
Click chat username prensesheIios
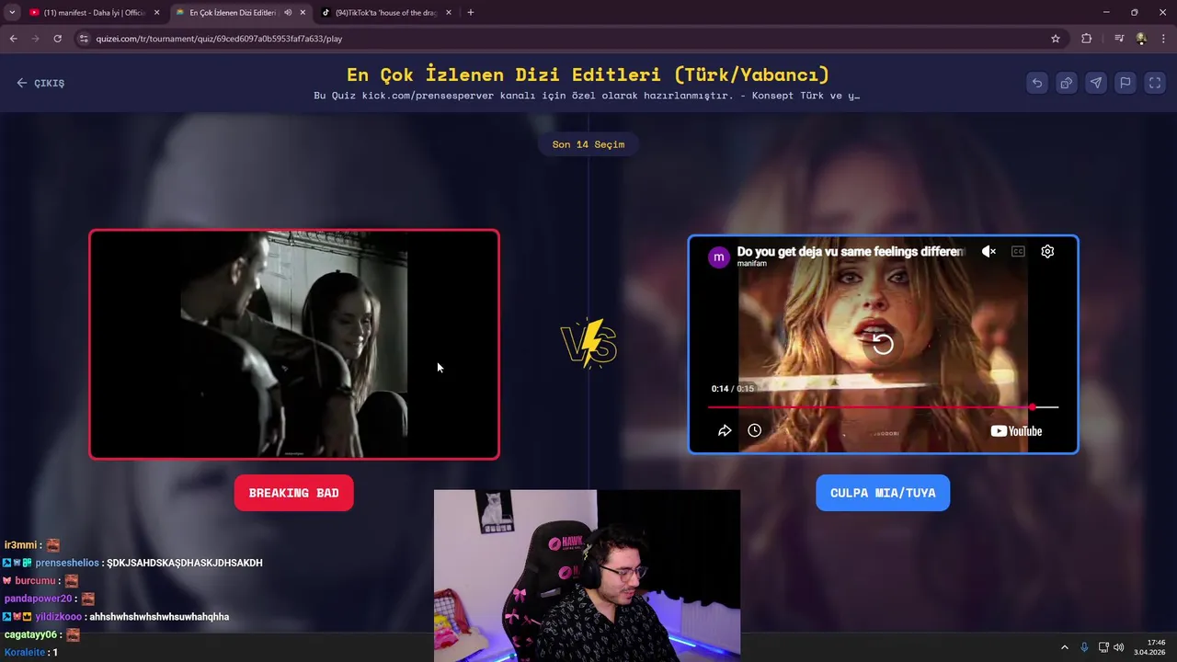(68, 563)
